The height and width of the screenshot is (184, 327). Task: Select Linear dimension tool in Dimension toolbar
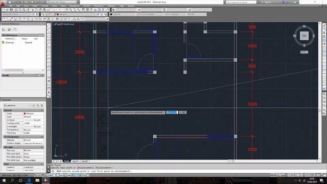coord(4,19)
